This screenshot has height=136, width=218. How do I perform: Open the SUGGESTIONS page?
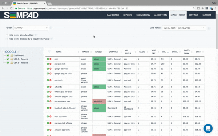tap(143, 15)
